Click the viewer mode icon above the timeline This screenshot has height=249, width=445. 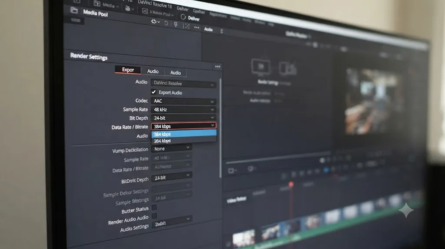click(232, 171)
